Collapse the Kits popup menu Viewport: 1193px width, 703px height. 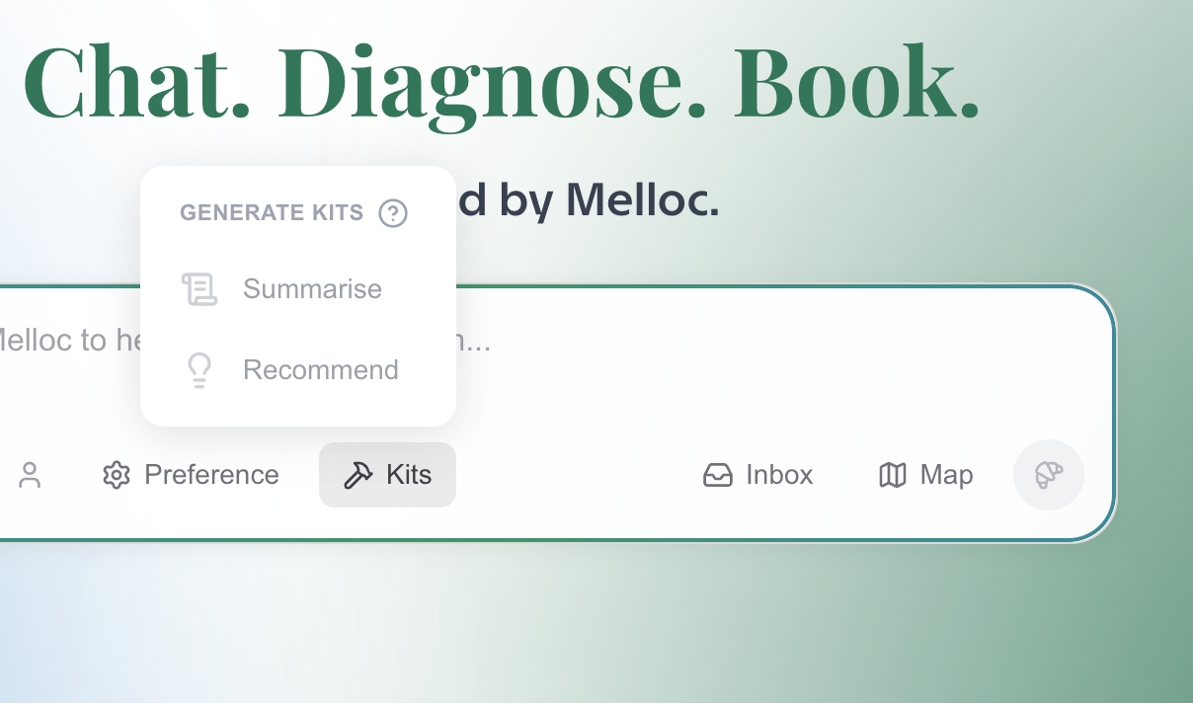[387, 474]
